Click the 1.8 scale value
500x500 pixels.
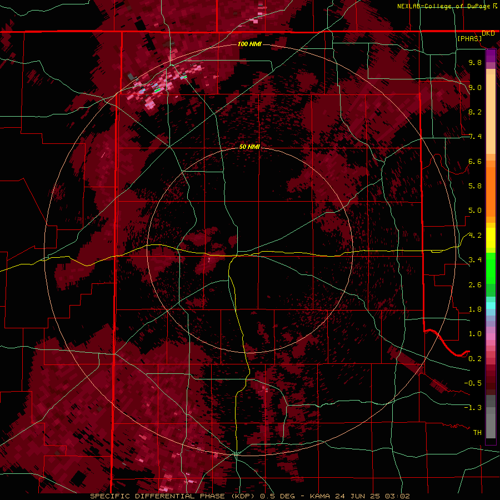coord(475,309)
